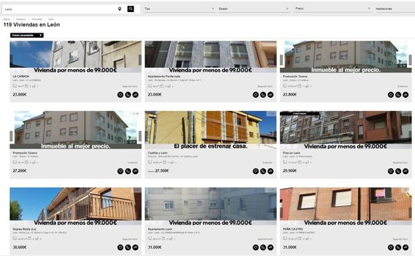The height and width of the screenshot is (256, 415).
Task: Favorite the 27.200€ Promoción Toreno listing
Action: 120,172
